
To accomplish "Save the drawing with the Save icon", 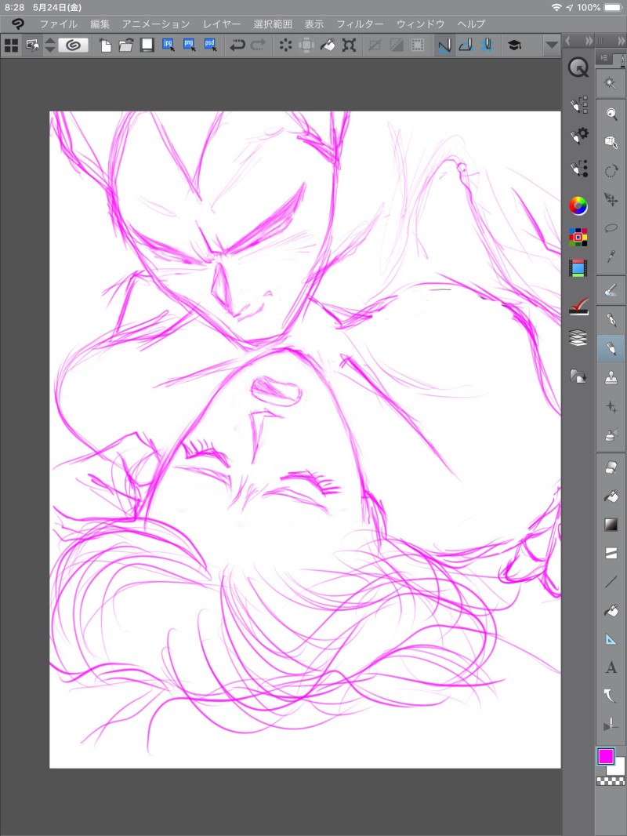I will tap(147, 45).
